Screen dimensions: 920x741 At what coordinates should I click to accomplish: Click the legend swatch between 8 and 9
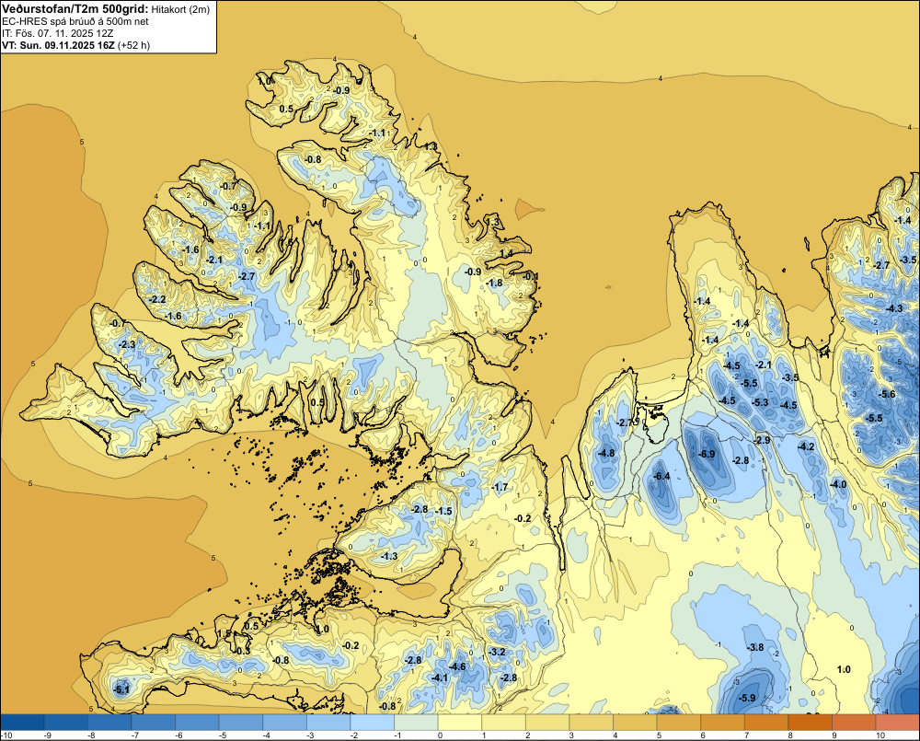811,723
